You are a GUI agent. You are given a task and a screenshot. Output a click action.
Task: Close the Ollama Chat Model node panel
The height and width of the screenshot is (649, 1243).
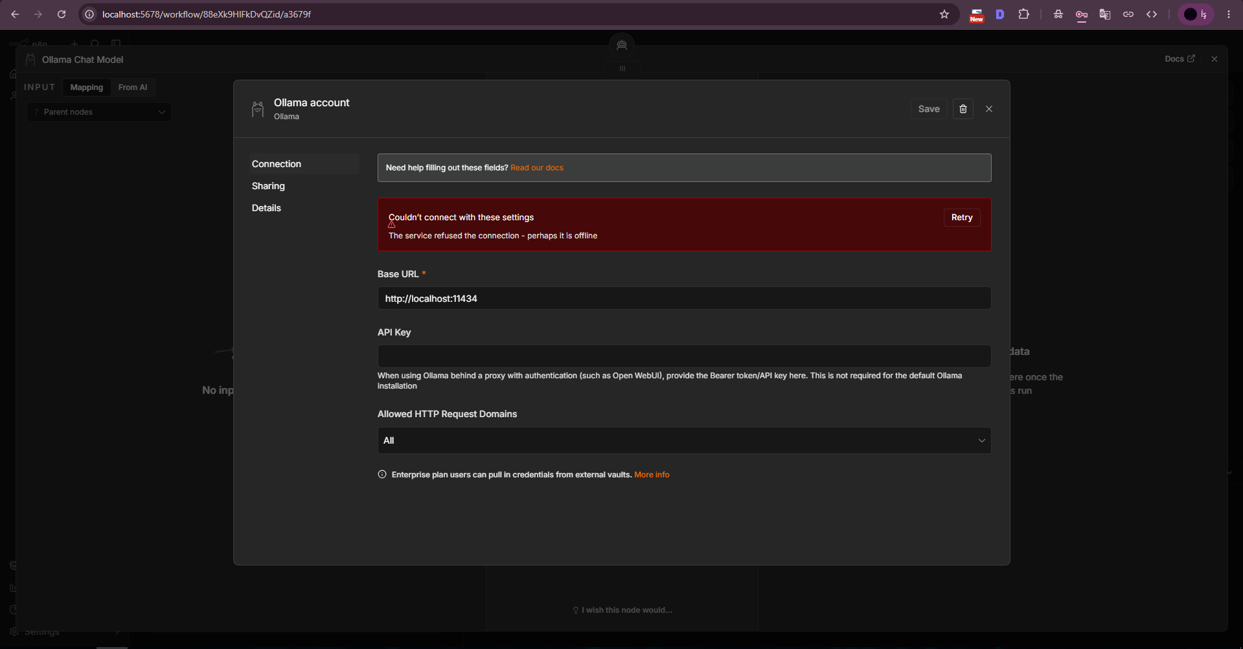(x=1214, y=59)
